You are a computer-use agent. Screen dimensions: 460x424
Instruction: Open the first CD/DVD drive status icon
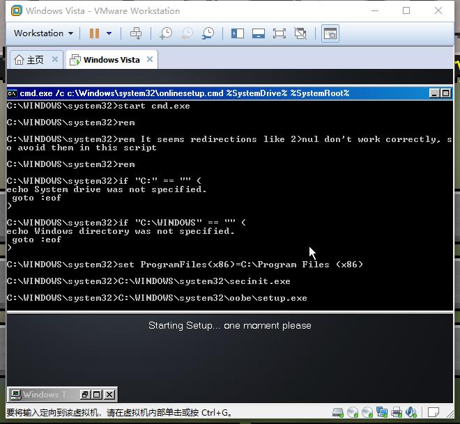tap(353, 413)
